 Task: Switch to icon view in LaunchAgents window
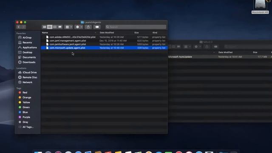pos(45,27)
